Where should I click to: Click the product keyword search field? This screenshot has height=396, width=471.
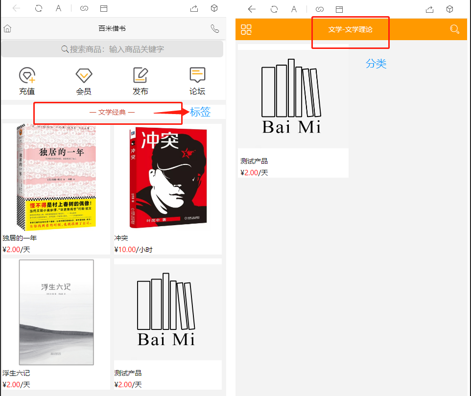click(x=112, y=49)
